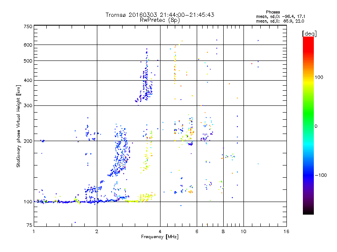Click the x-axis tick label '2'

97,231
